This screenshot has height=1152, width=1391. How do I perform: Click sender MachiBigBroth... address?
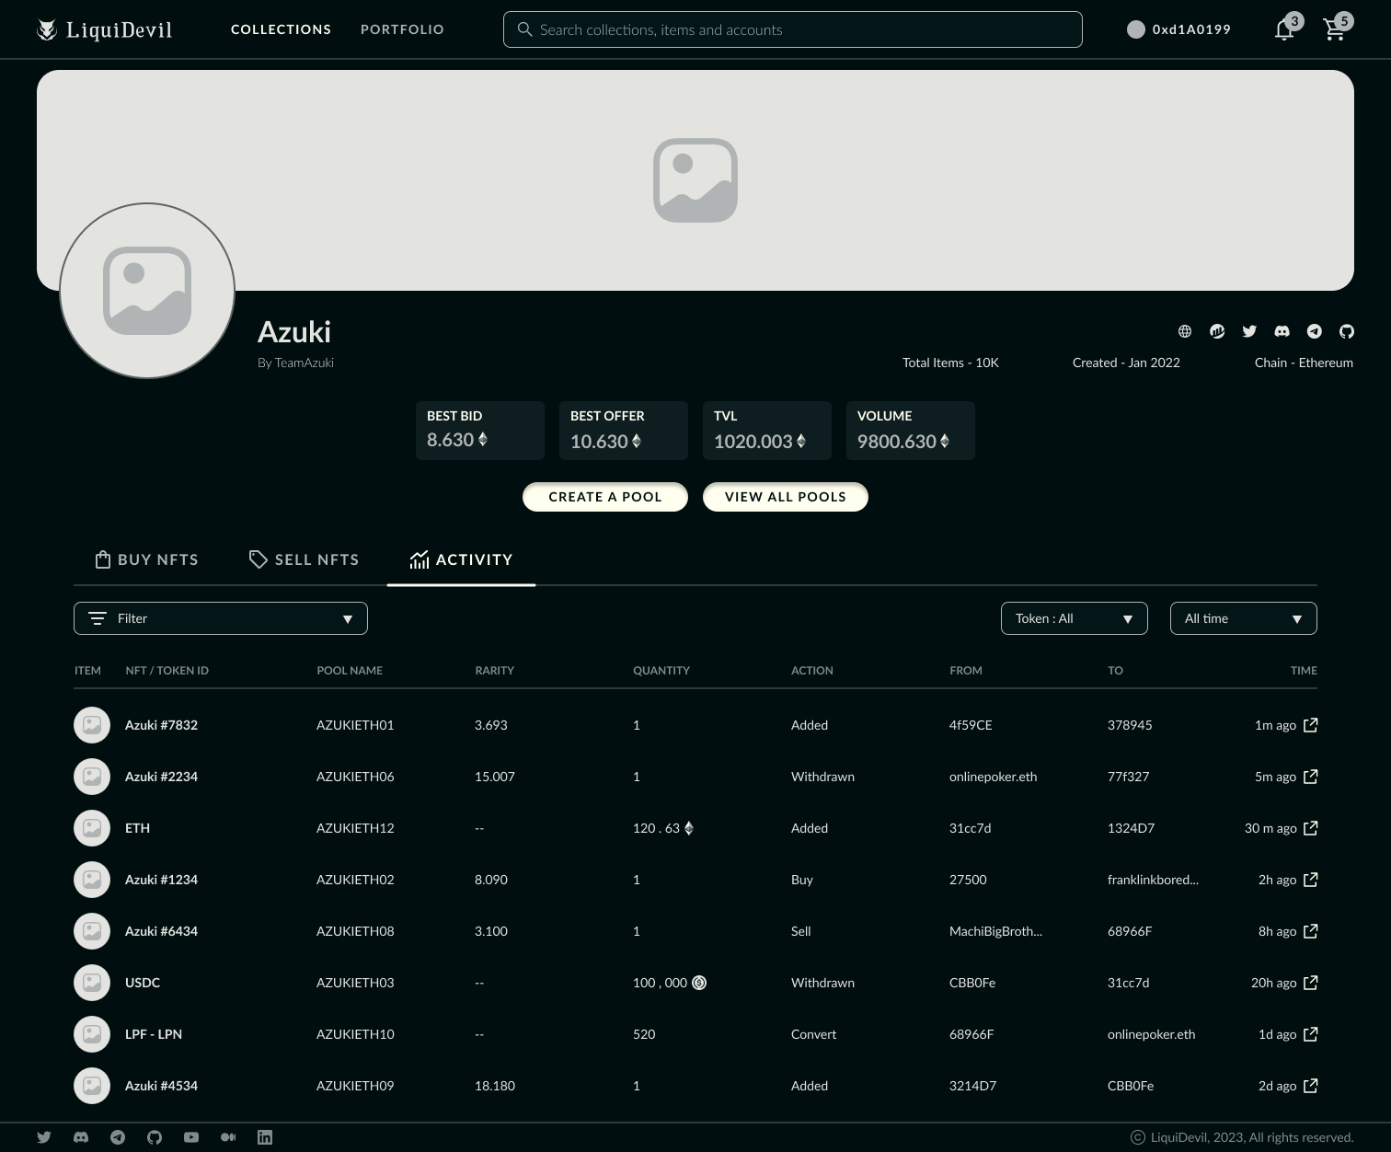995,931
